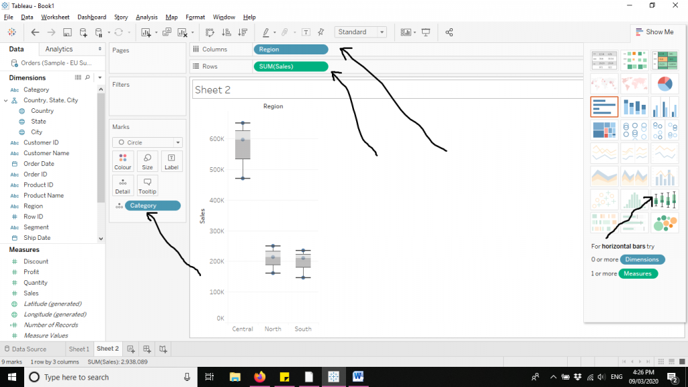Image resolution: width=688 pixels, height=387 pixels.
Task: Click the view data grid icon in Dimensions
Action: click(x=78, y=78)
